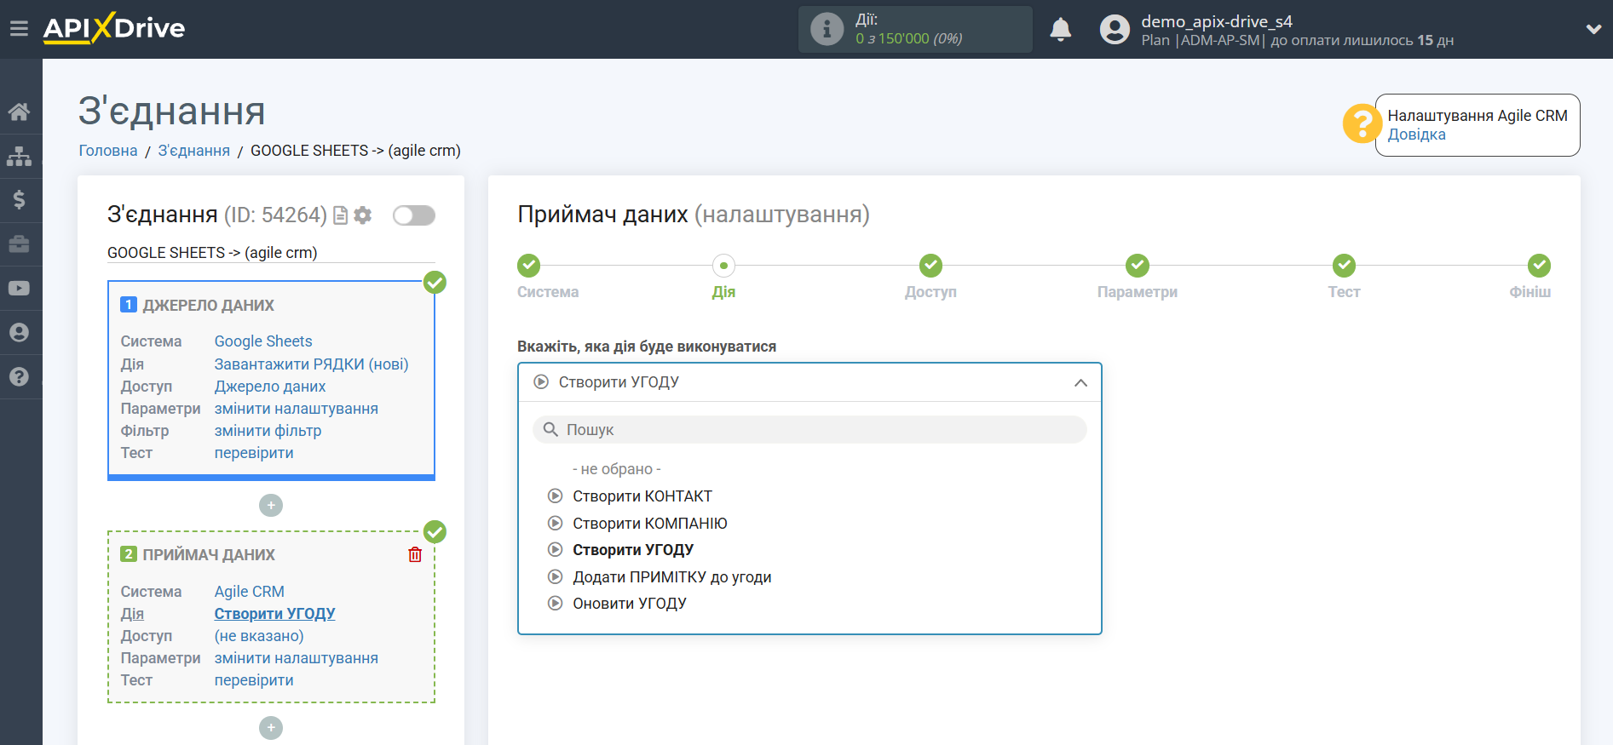Open the connection notes document icon
1613x745 pixels.
pos(340,215)
